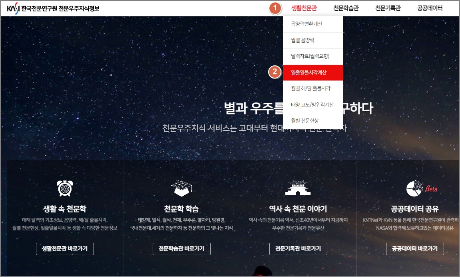Select 월별 음양력 menu entry

[x=313, y=40]
